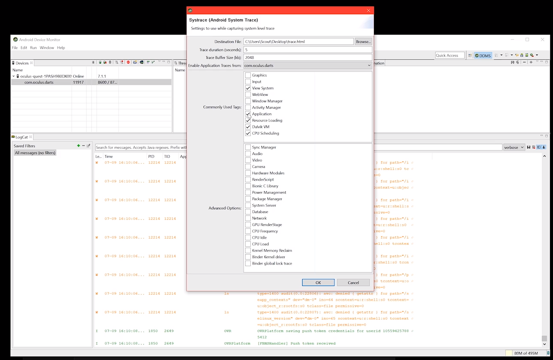Open Devices panel view menu triangle
553x360 pixels.
pos(159,62)
